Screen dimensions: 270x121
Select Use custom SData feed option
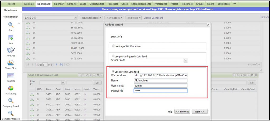(x=113, y=71)
